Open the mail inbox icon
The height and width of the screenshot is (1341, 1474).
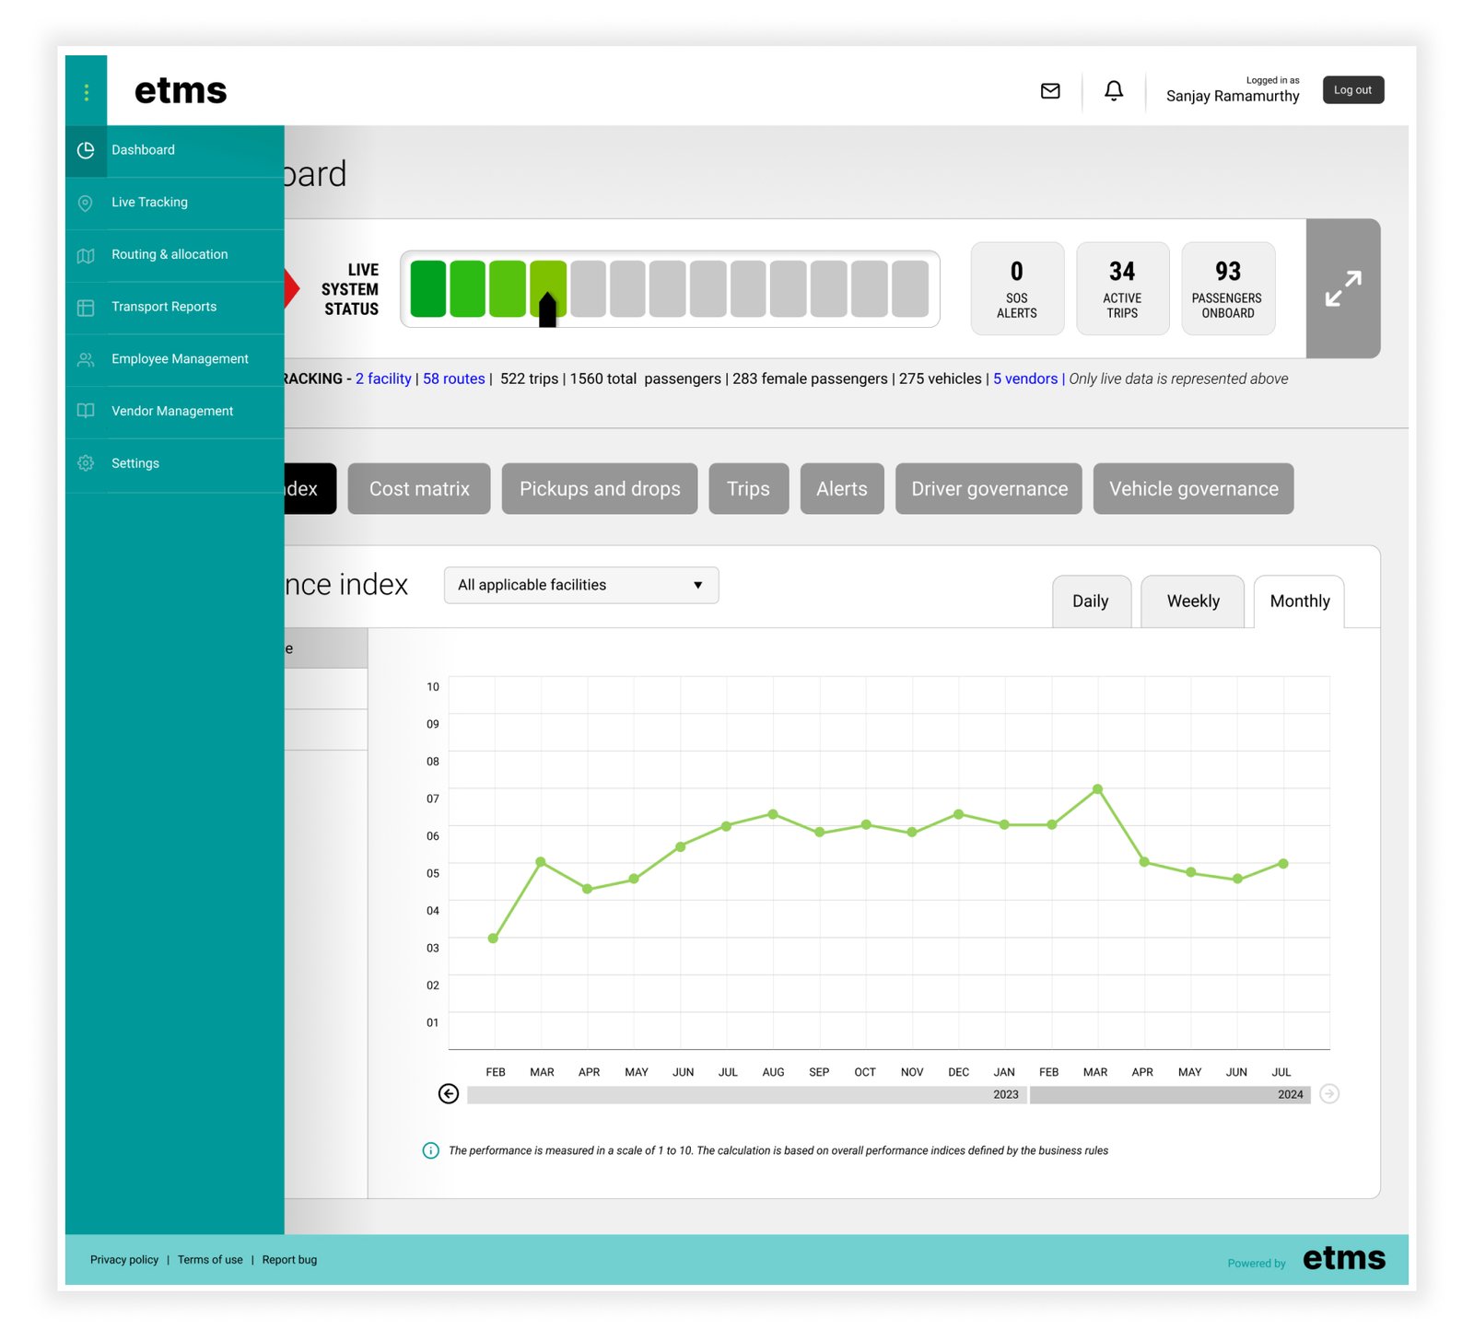1049,91
